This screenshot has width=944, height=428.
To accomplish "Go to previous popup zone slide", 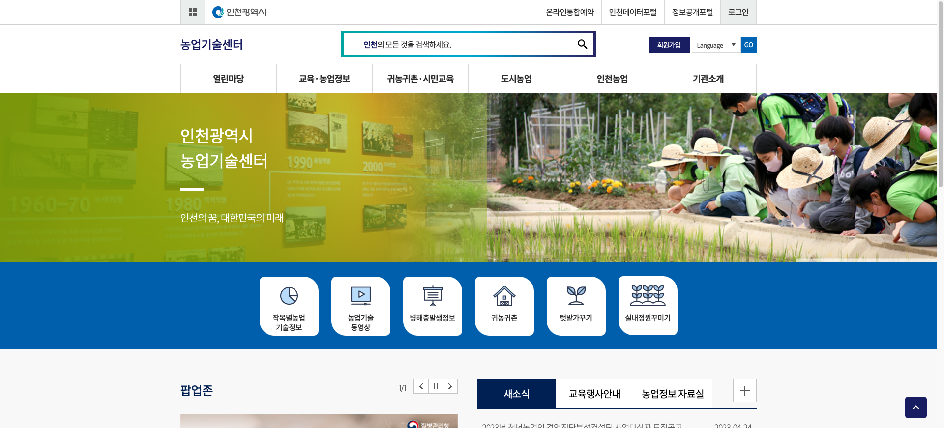I will [x=421, y=386].
